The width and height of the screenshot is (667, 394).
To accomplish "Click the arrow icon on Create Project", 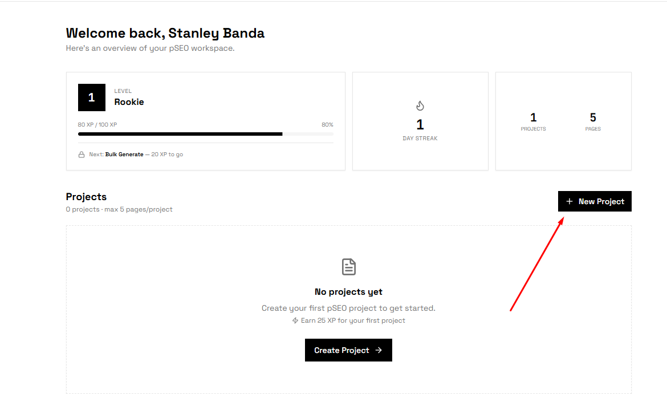I will [379, 350].
